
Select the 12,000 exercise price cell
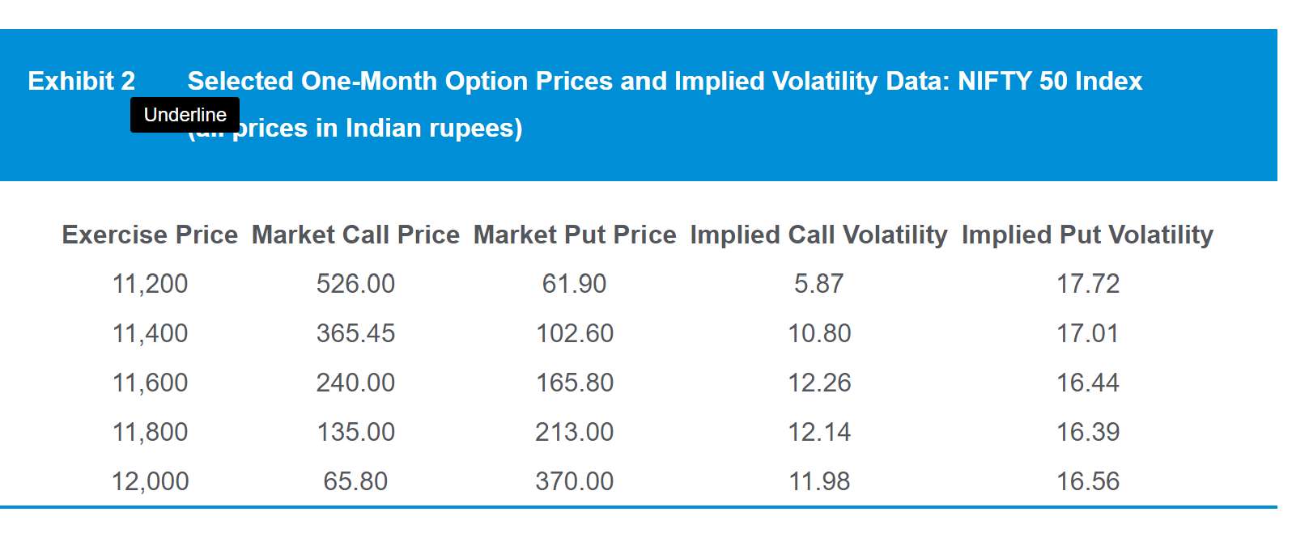pos(150,481)
